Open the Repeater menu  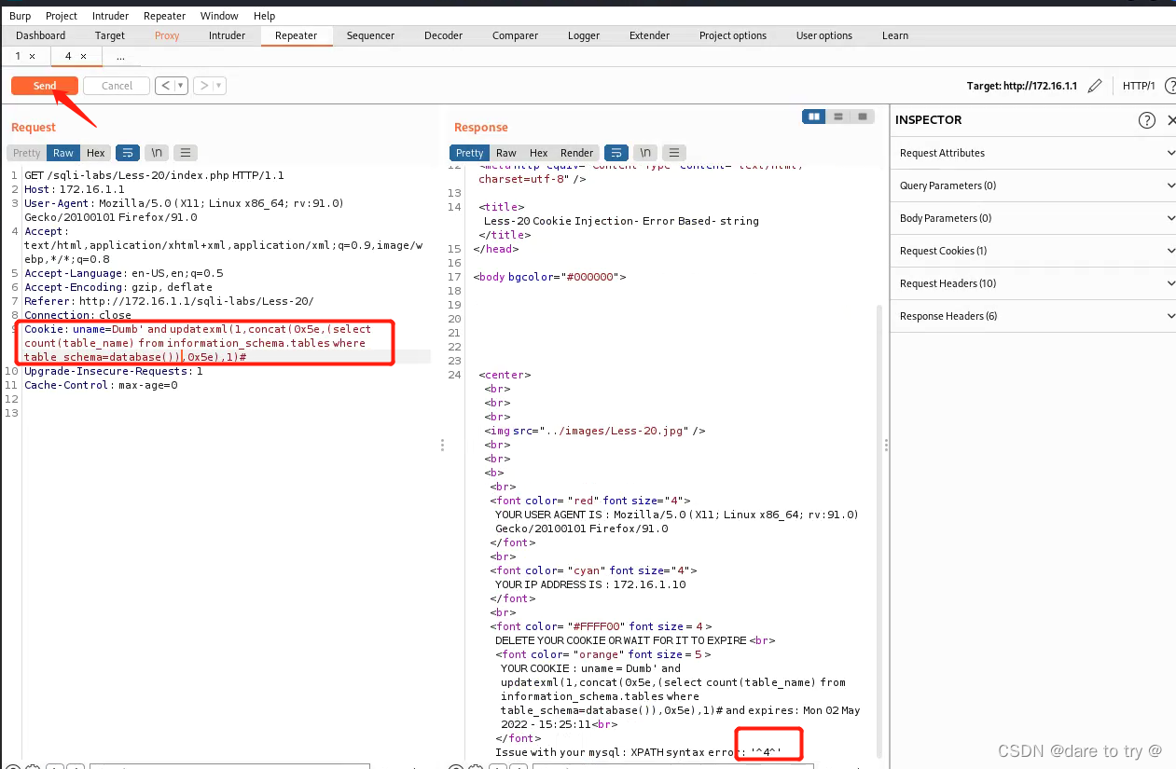(164, 16)
